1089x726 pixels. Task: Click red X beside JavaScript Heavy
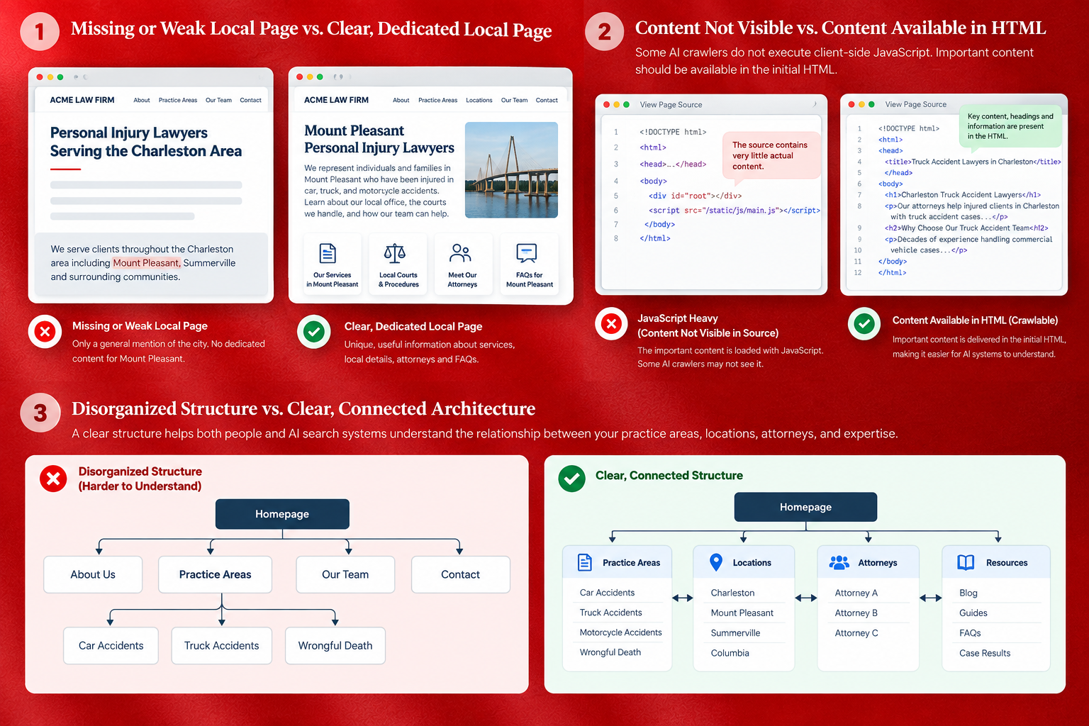[x=611, y=324]
